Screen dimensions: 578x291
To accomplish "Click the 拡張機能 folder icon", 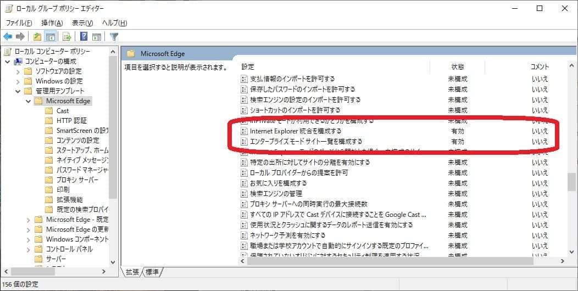I will point(49,200).
